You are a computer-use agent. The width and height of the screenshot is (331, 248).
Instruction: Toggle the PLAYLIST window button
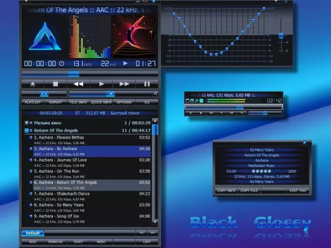[x=33, y=102]
